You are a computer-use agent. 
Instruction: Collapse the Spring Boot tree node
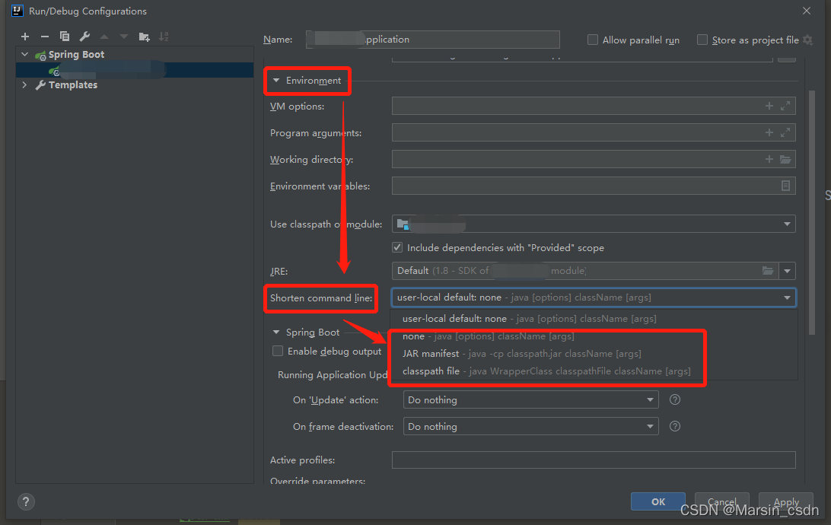click(x=25, y=54)
